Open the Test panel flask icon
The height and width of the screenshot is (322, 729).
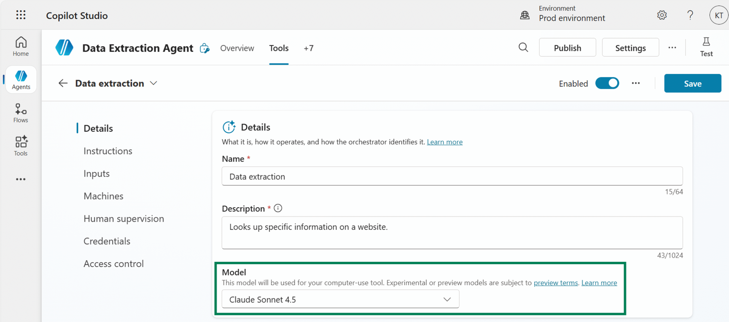click(706, 47)
